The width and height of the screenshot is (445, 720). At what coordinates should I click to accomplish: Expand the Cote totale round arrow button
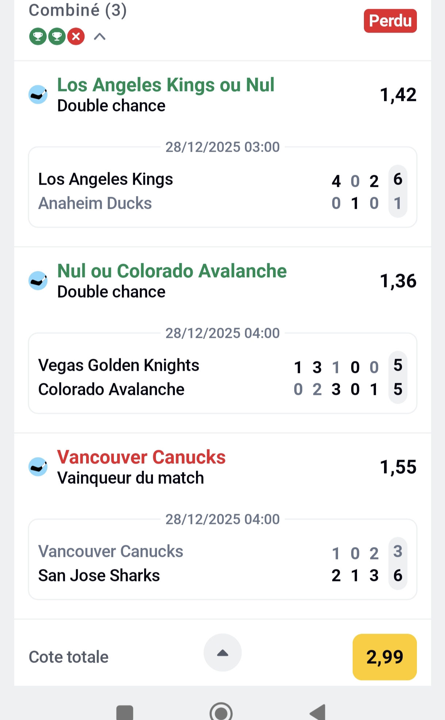point(222,653)
